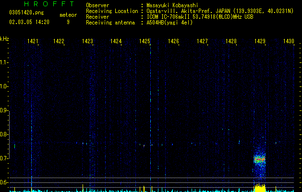Screen dimensions: 302x192
Task: Click the bright meteor echo burst near 1429
Action: coord(260,159)
